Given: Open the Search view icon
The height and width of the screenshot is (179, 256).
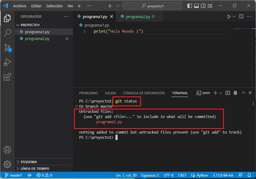Looking at the screenshot, I should [7, 33].
